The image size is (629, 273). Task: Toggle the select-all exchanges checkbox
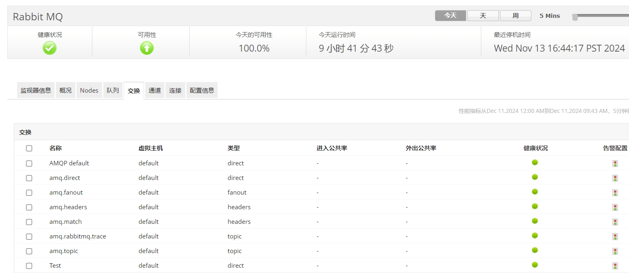pyautogui.click(x=29, y=148)
